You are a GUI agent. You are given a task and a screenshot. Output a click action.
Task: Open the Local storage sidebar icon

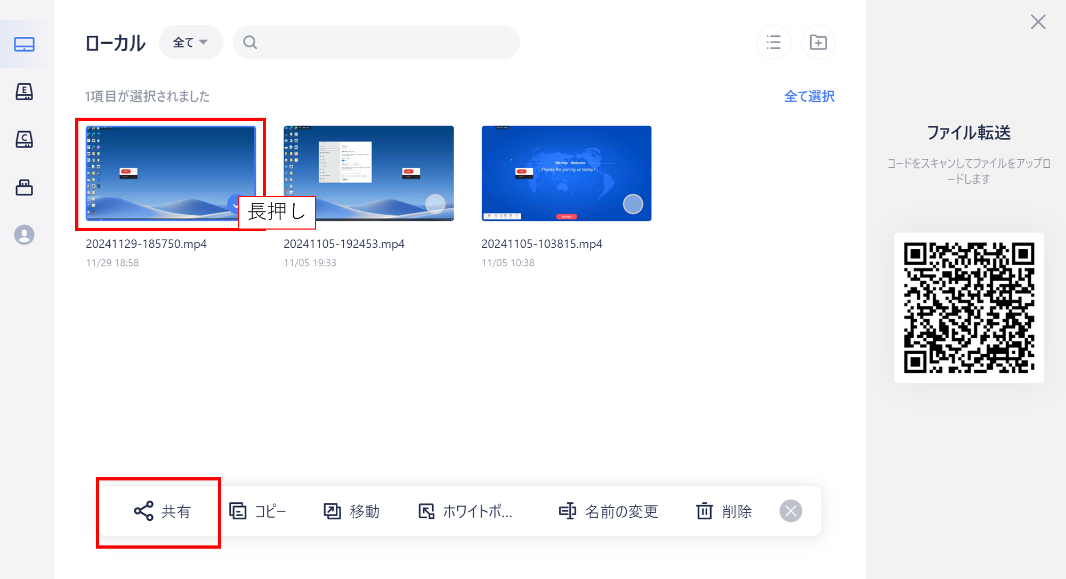[x=25, y=44]
